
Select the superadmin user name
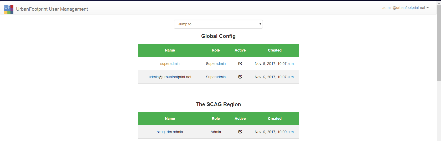[x=170, y=64]
